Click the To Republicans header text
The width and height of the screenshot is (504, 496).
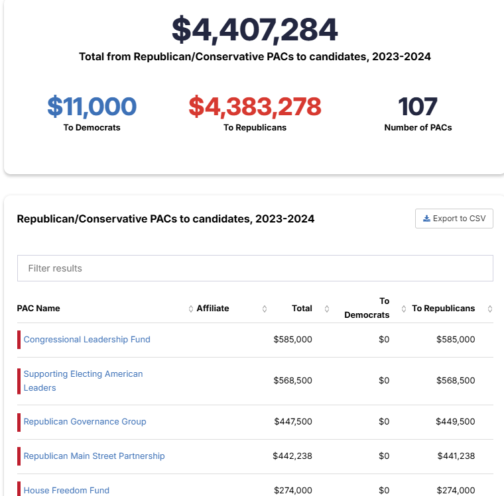[443, 308]
